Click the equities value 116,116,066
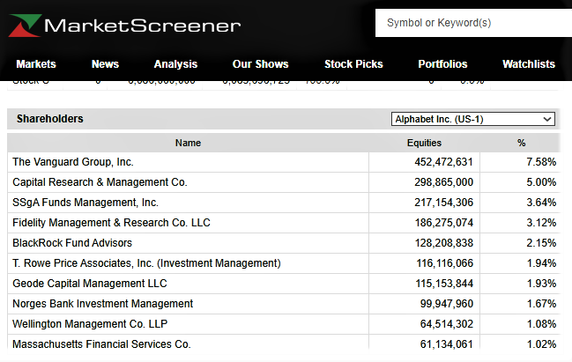This screenshot has height=362, width=572. click(445, 263)
